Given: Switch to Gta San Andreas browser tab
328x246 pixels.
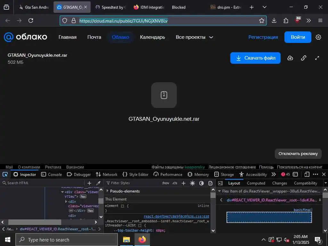Looking at the screenshot, I should (33, 7).
